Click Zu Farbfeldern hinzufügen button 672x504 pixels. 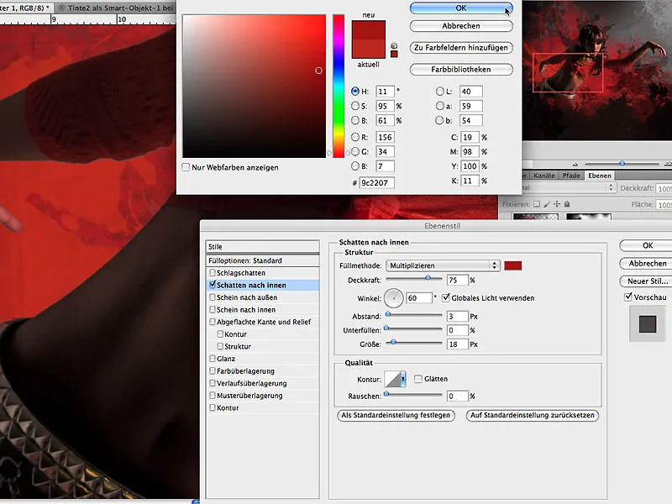461,48
